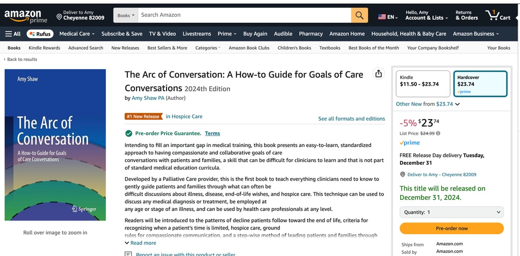The image size is (520, 256).
Task: Click the green Pre-order guarantee checkmark
Action: [x=128, y=133]
